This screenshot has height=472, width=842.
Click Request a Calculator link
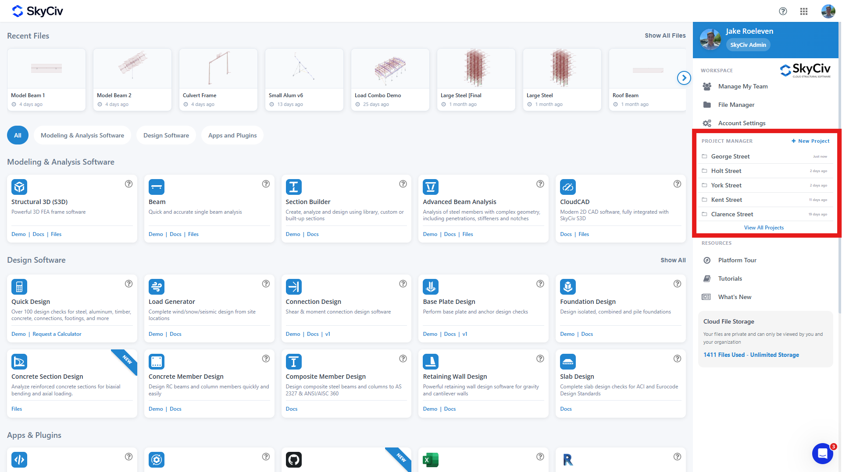tap(57, 334)
